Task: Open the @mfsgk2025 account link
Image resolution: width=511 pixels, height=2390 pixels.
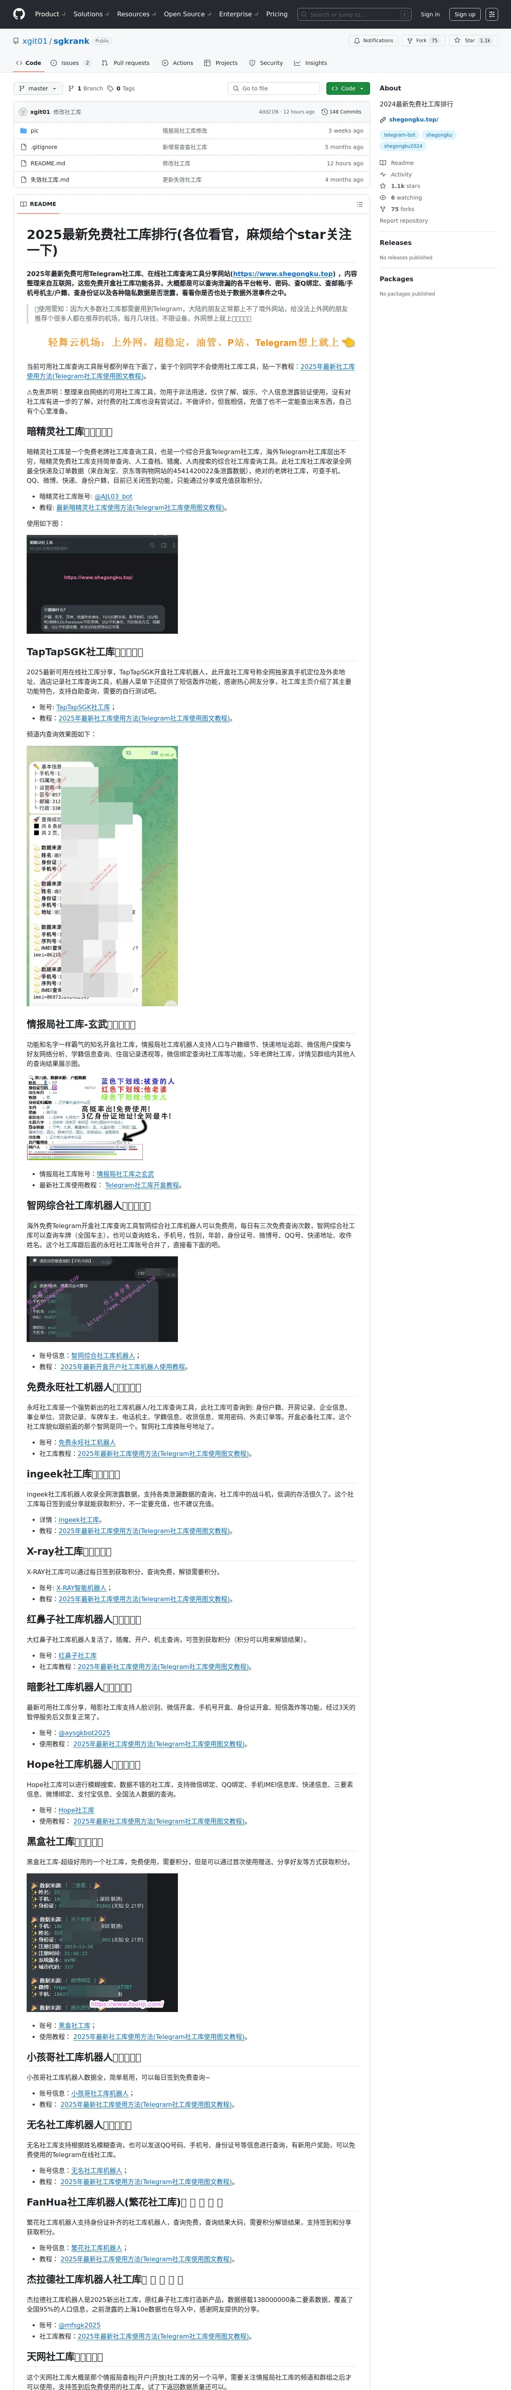Action: coord(80,2325)
